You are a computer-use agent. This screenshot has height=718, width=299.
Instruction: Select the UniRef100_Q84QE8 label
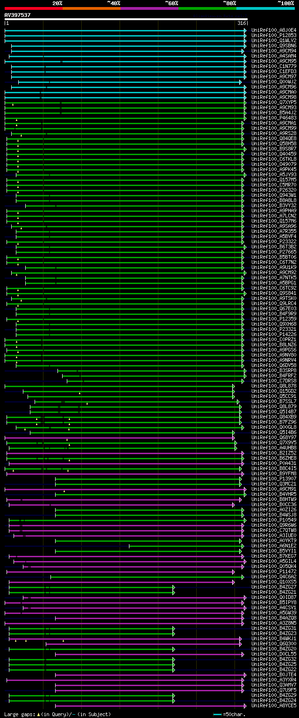click(x=274, y=138)
